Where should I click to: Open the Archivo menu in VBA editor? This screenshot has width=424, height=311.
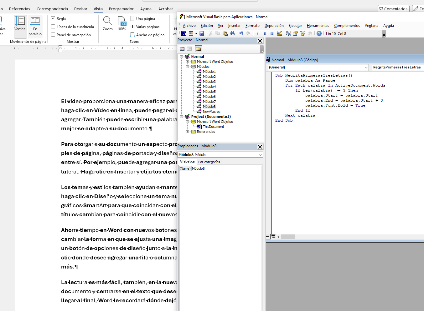pos(189,26)
